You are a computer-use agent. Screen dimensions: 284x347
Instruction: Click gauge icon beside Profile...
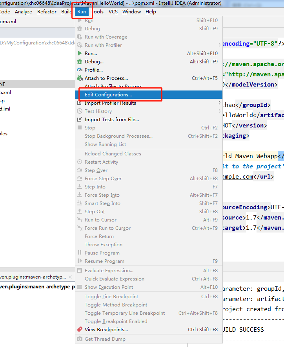pyautogui.click(x=80, y=70)
